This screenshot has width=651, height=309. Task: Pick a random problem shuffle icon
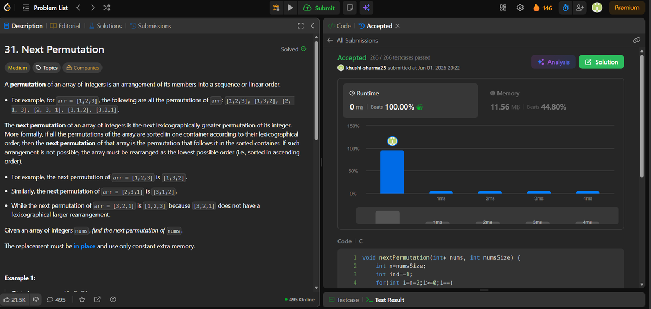[107, 8]
